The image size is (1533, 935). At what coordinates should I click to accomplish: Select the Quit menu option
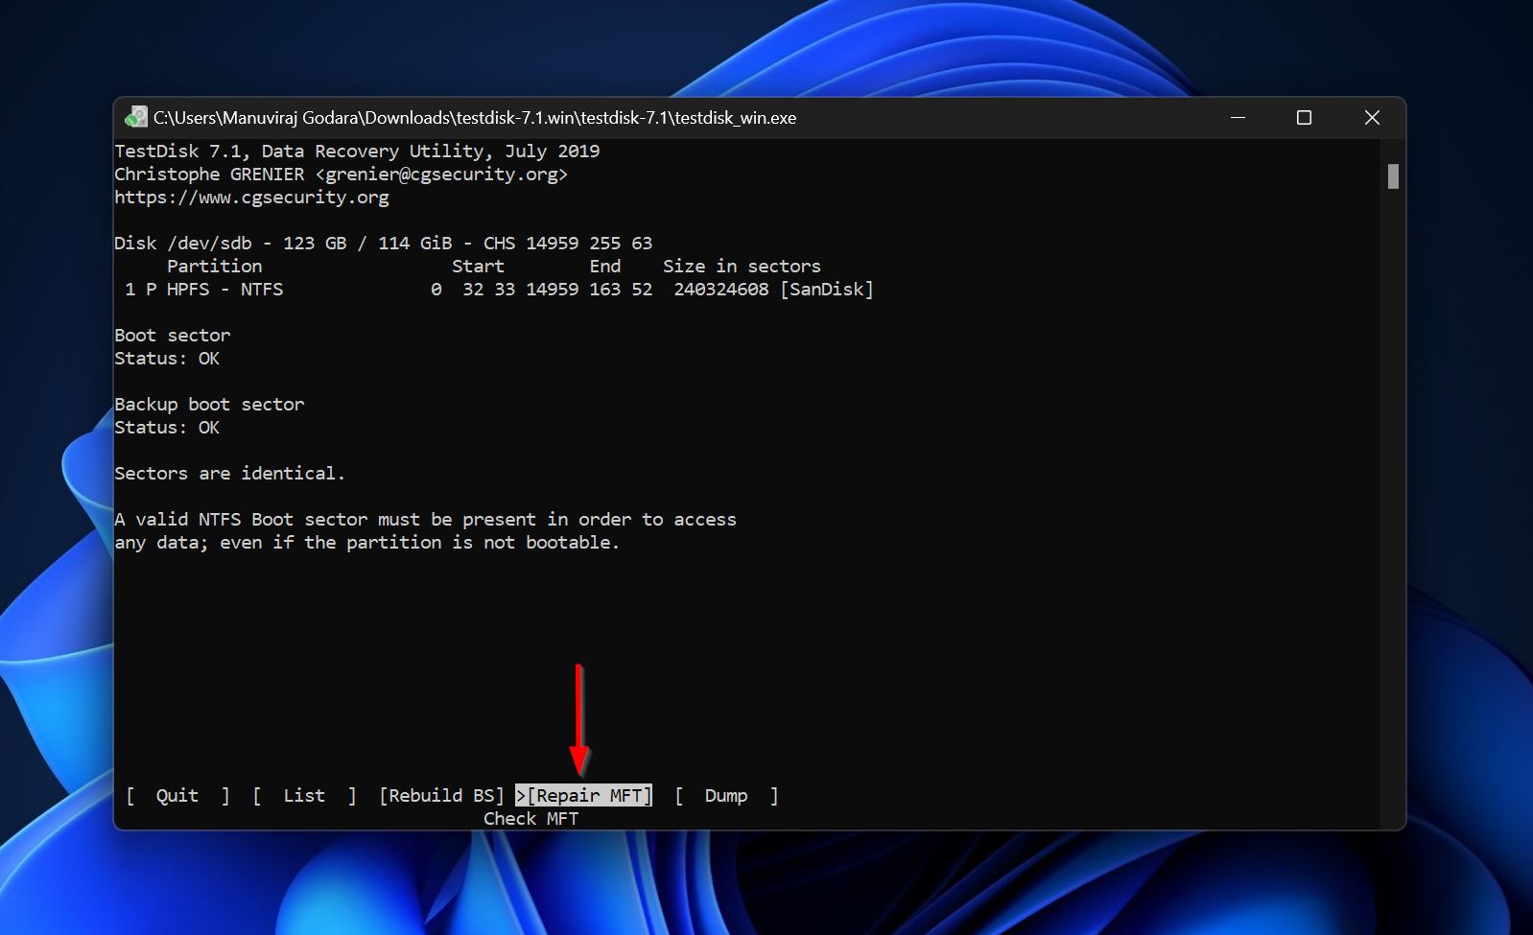click(x=177, y=795)
